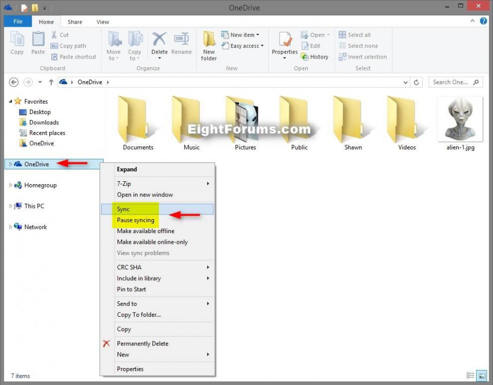Click Select all in the Select group
Image resolution: width=493 pixels, height=385 pixels.
355,34
